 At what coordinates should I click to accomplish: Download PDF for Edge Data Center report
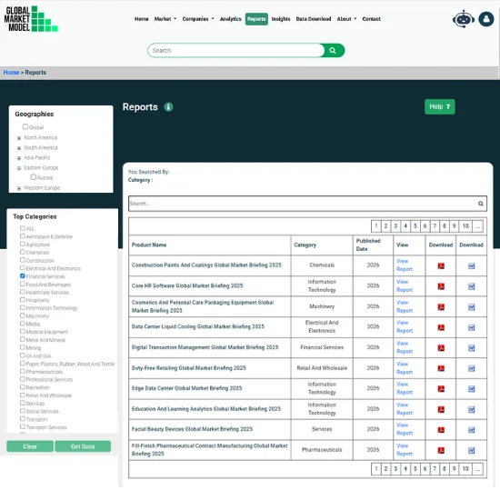(441, 388)
